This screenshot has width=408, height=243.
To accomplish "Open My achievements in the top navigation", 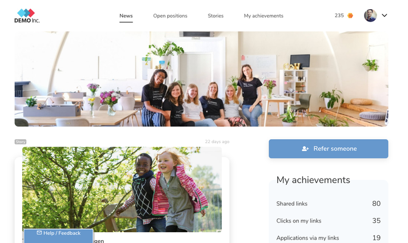I will 263,16.
